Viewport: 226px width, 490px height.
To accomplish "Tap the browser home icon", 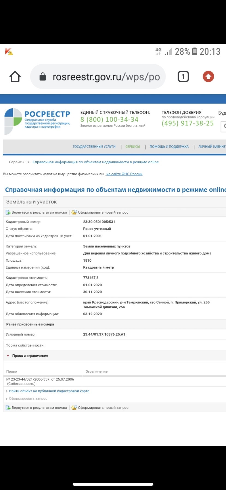I will click(15, 77).
